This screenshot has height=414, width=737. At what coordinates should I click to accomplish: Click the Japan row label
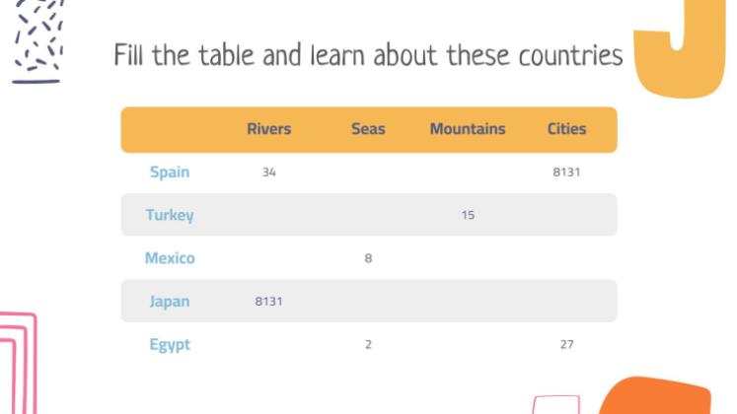(170, 302)
